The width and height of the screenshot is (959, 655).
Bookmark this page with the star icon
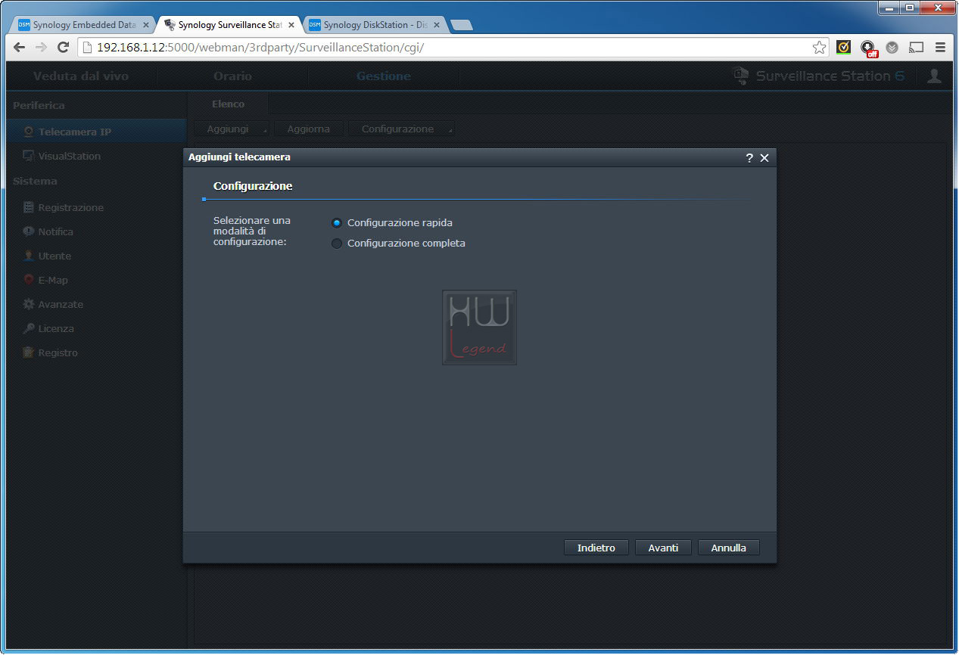[819, 48]
